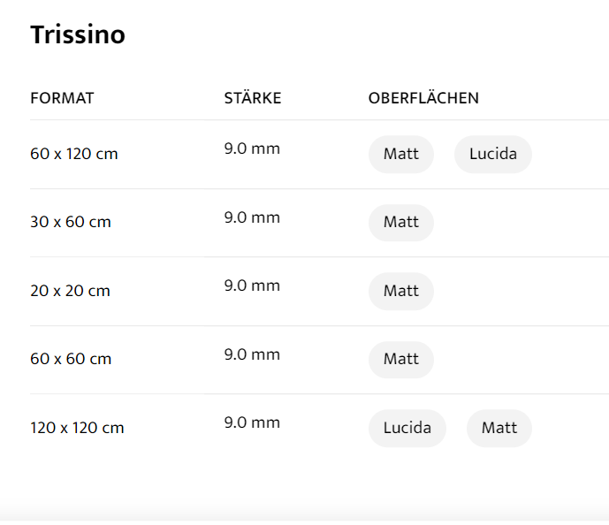
Task: Click 9.0 mm thickness in 20 x 20 row
Action: click(x=252, y=285)
